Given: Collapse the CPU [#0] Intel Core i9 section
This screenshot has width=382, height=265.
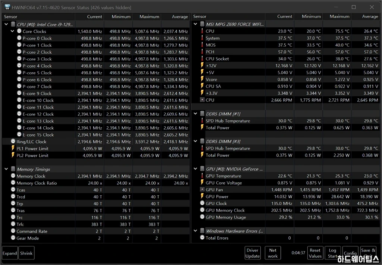Looking at the screenshot, I should coord(6,24).
